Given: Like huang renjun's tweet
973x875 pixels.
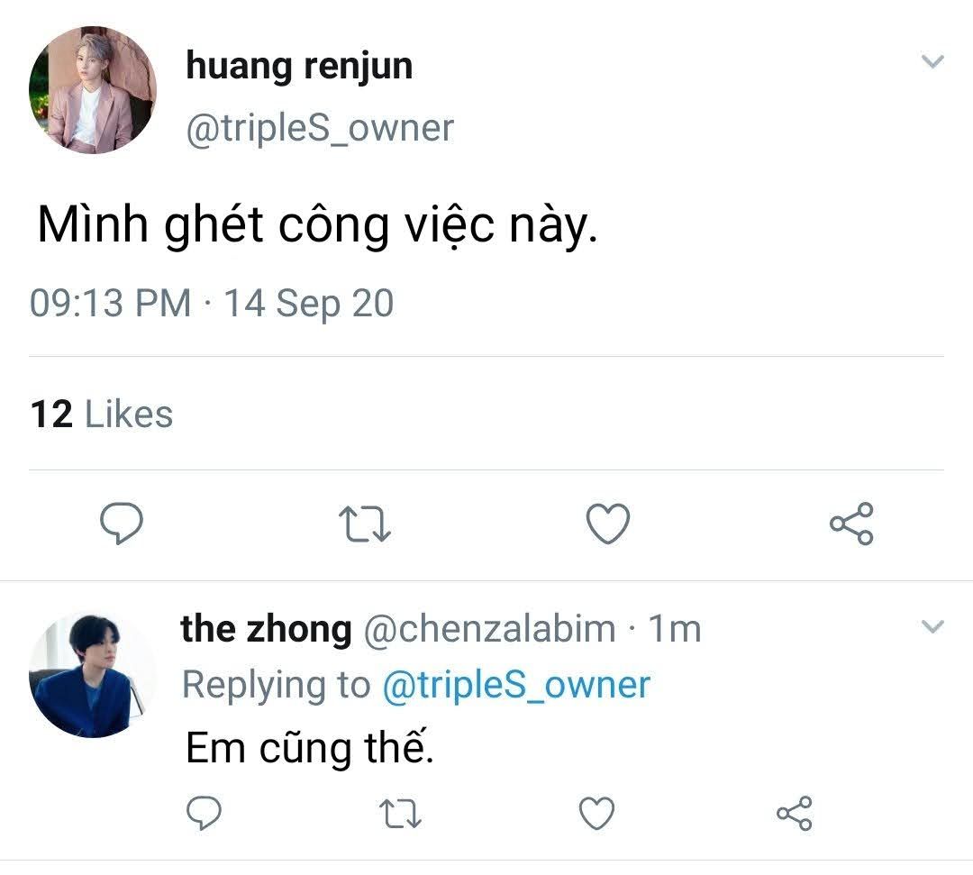Looking at the screenshot, I should tap(607, 524).
